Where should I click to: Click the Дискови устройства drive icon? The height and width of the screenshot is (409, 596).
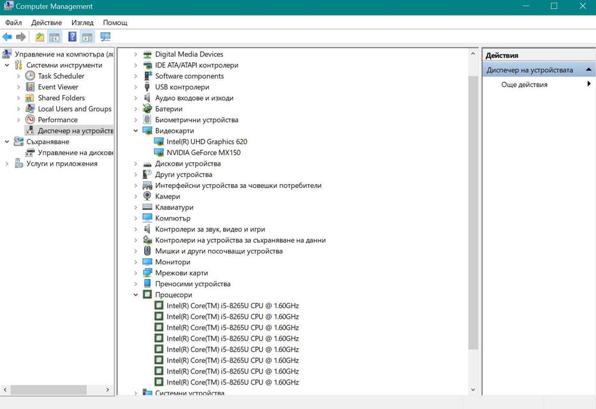coord(147,164)
